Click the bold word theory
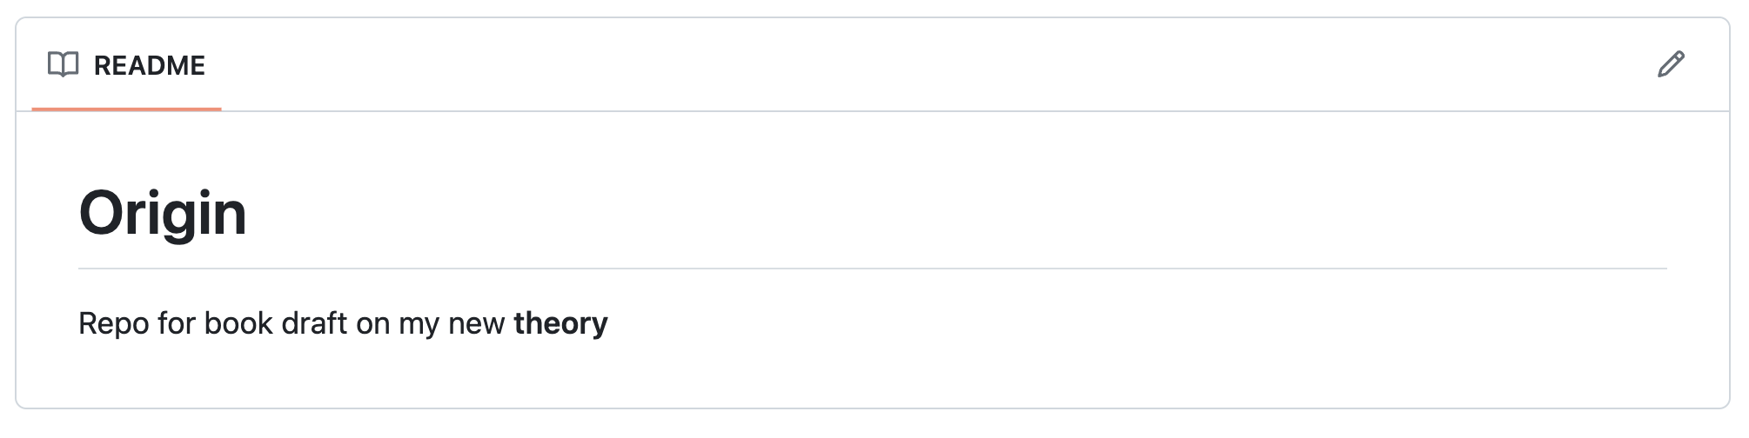Image resolution: width=1749 pixels, height=438 pixels. point(560,323)
